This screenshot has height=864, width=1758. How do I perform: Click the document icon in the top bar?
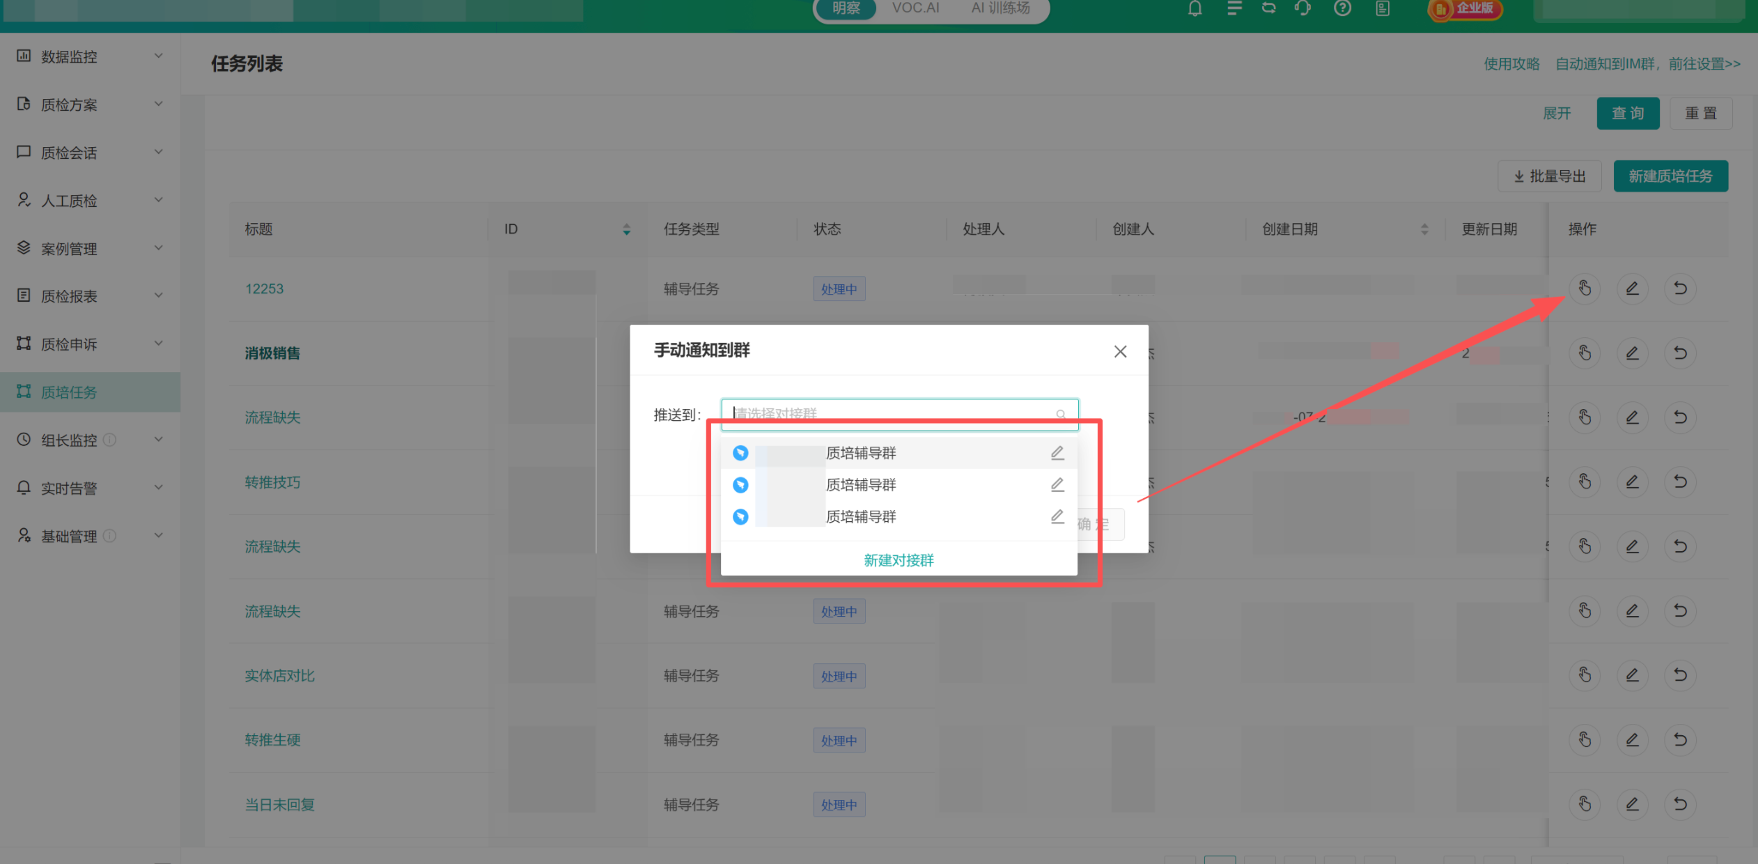coord(1383,9)
